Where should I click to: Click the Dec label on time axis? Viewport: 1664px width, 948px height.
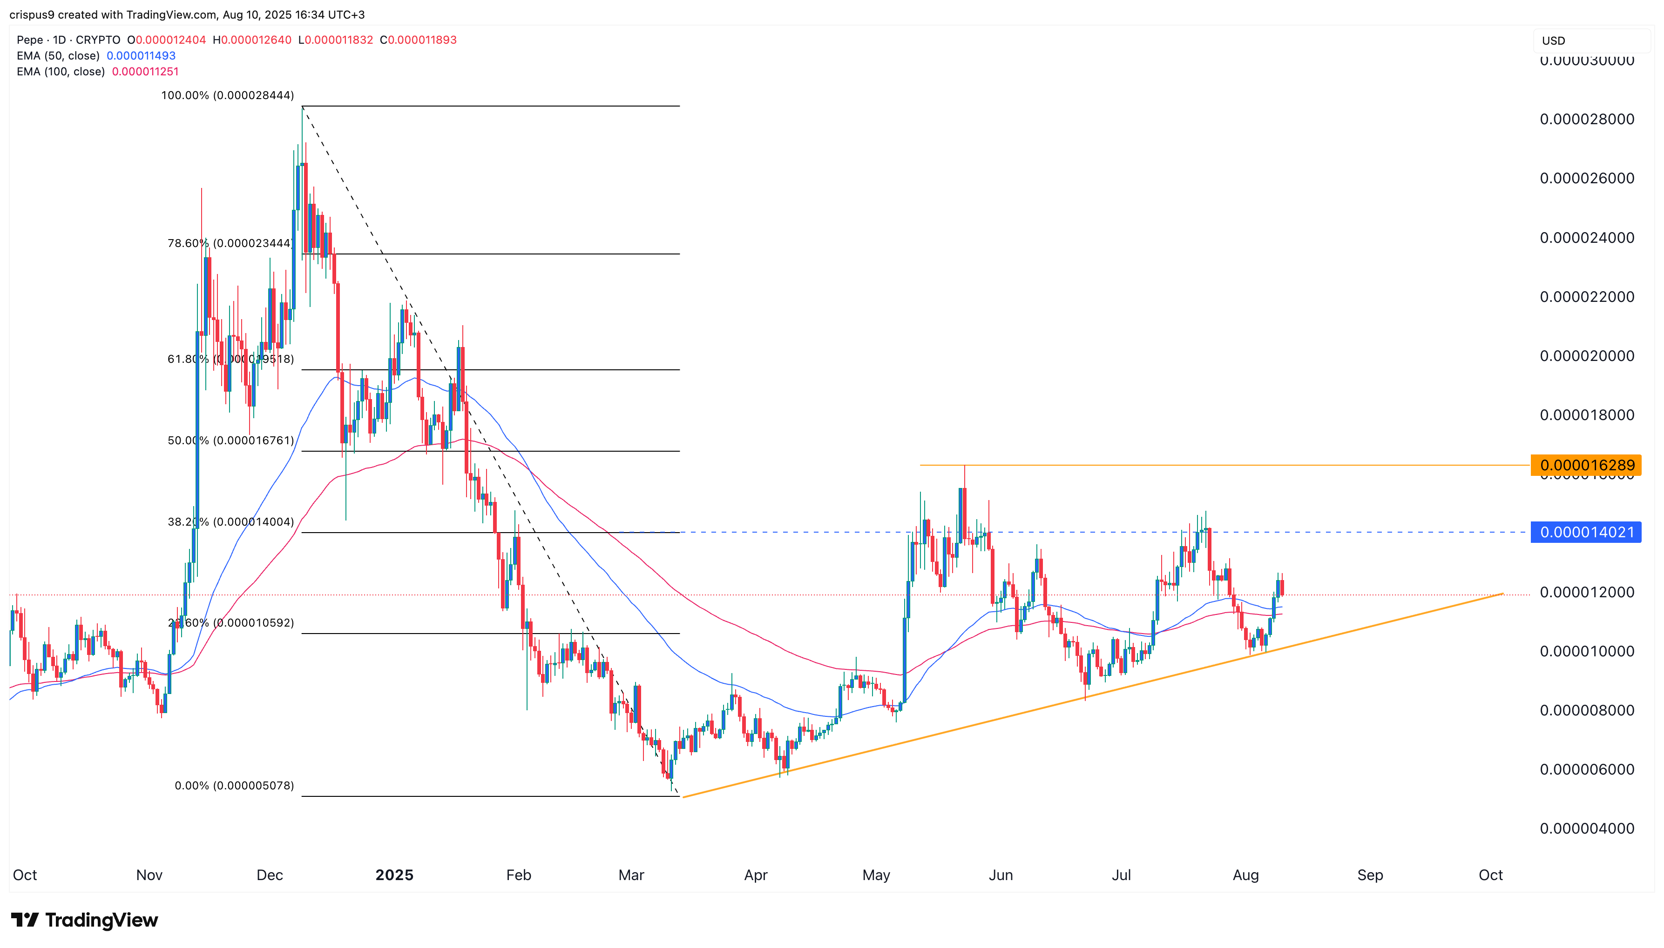pyautogui.click(x=270, y=875)
